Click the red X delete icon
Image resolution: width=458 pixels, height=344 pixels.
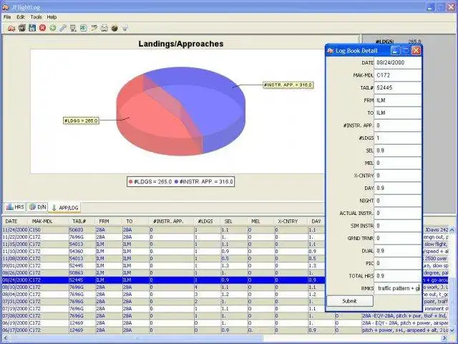point(43,28)
